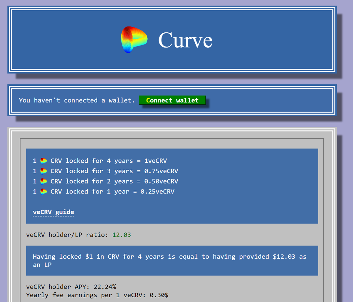Click 'Yearly fee earnings per 1 veCRV' line
The image size is (353, 302).
click(97, 295)
